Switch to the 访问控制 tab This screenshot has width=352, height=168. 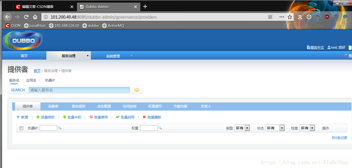pyautogui.click(x=130, y=106)
